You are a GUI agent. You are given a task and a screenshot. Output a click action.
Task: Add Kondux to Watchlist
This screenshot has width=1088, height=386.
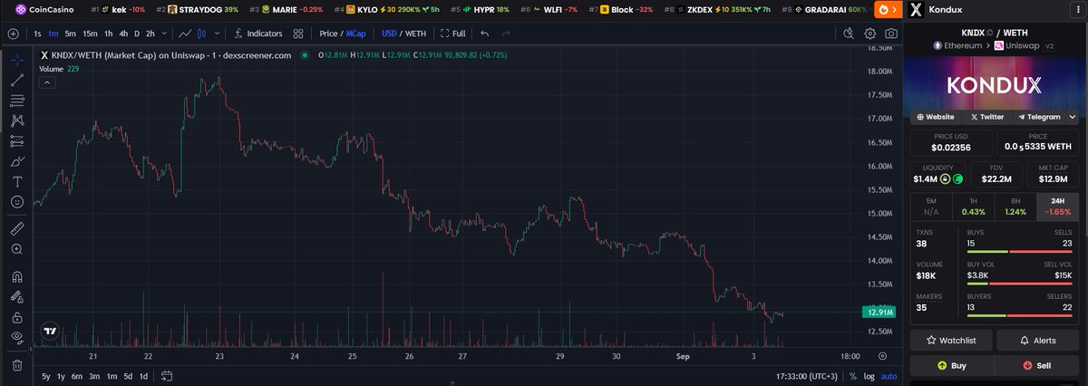coord(951,340)
